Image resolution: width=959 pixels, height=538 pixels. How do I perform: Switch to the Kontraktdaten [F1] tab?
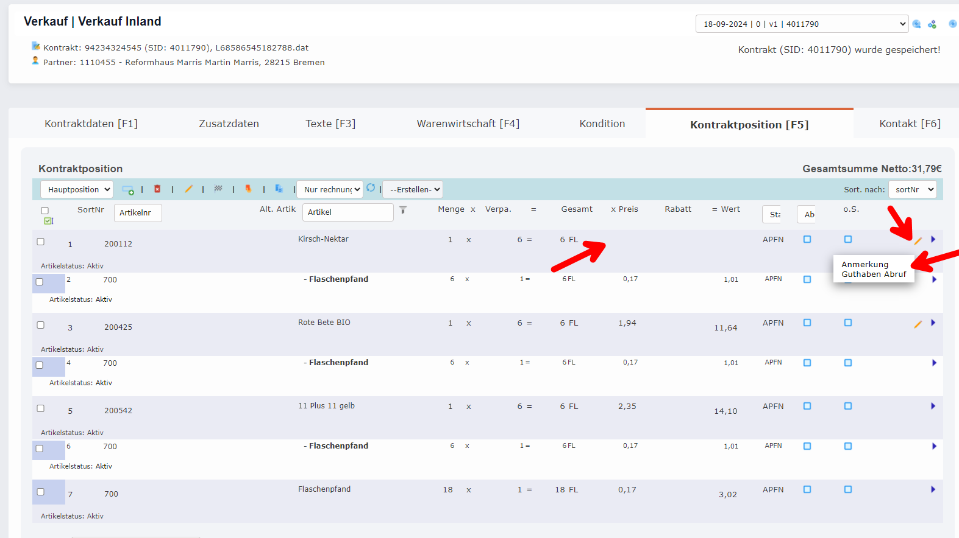coord(91,124)
